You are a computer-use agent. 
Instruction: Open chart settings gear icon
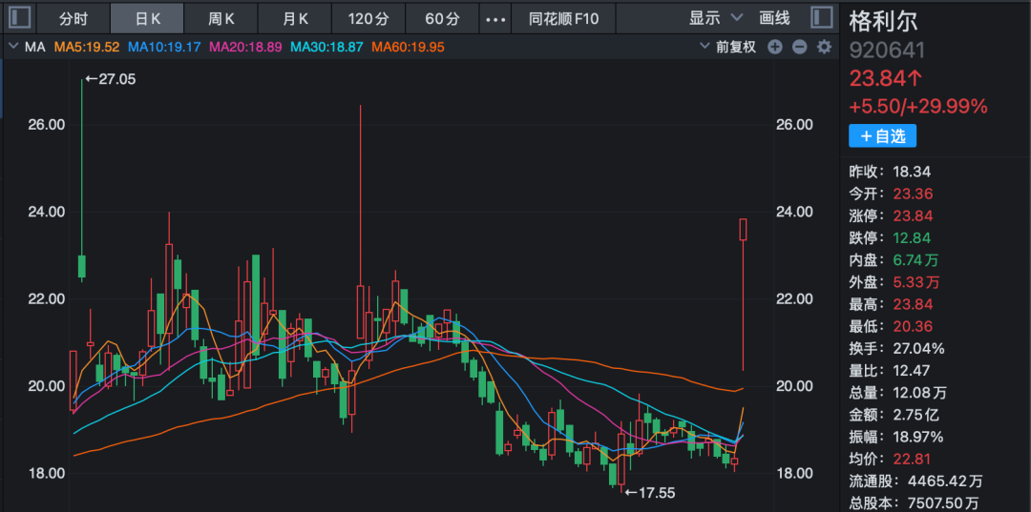824,47
